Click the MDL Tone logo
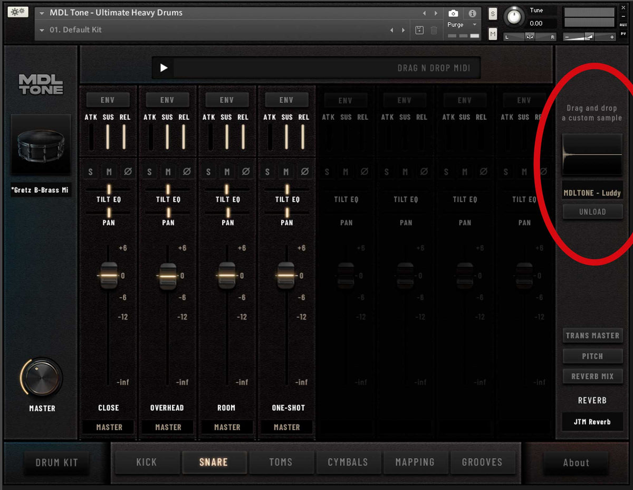 41,84
